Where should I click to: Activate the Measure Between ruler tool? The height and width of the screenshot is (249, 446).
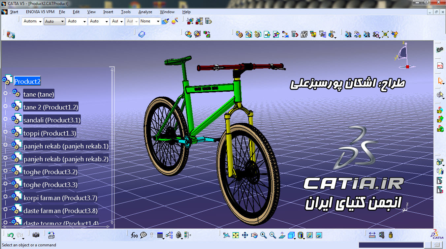point(372,235)
